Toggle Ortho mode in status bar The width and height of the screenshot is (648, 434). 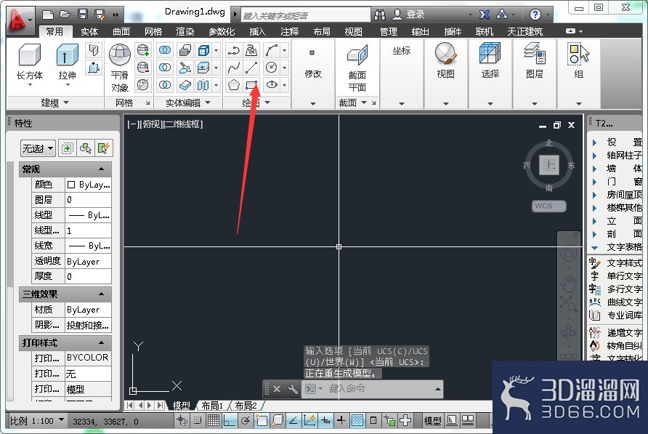pyautogui.click(x=230, y=421)
